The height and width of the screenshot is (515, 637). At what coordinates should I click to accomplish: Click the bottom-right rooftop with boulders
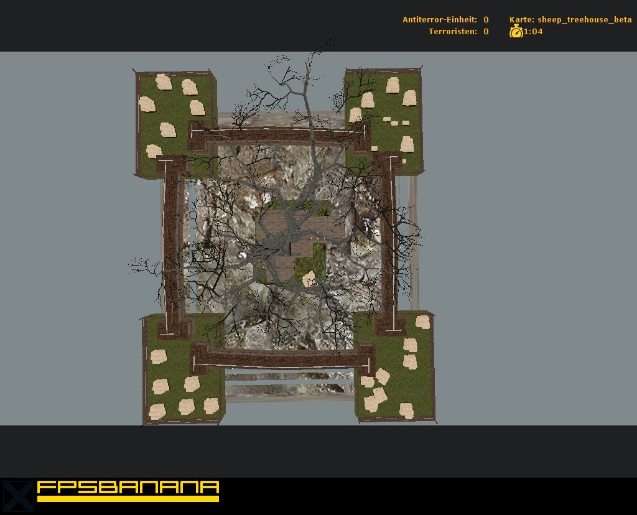[x=398, y=373]
